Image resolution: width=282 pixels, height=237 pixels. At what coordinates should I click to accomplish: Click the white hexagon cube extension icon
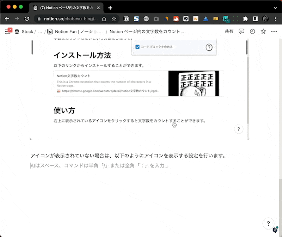186,19
